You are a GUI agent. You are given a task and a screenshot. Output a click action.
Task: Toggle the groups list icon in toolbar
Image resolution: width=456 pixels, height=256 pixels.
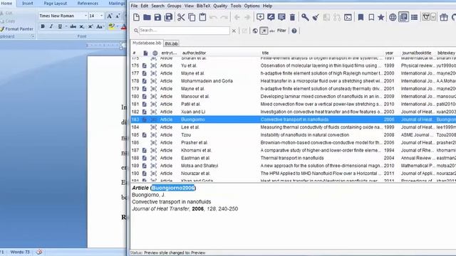(414, 17)
